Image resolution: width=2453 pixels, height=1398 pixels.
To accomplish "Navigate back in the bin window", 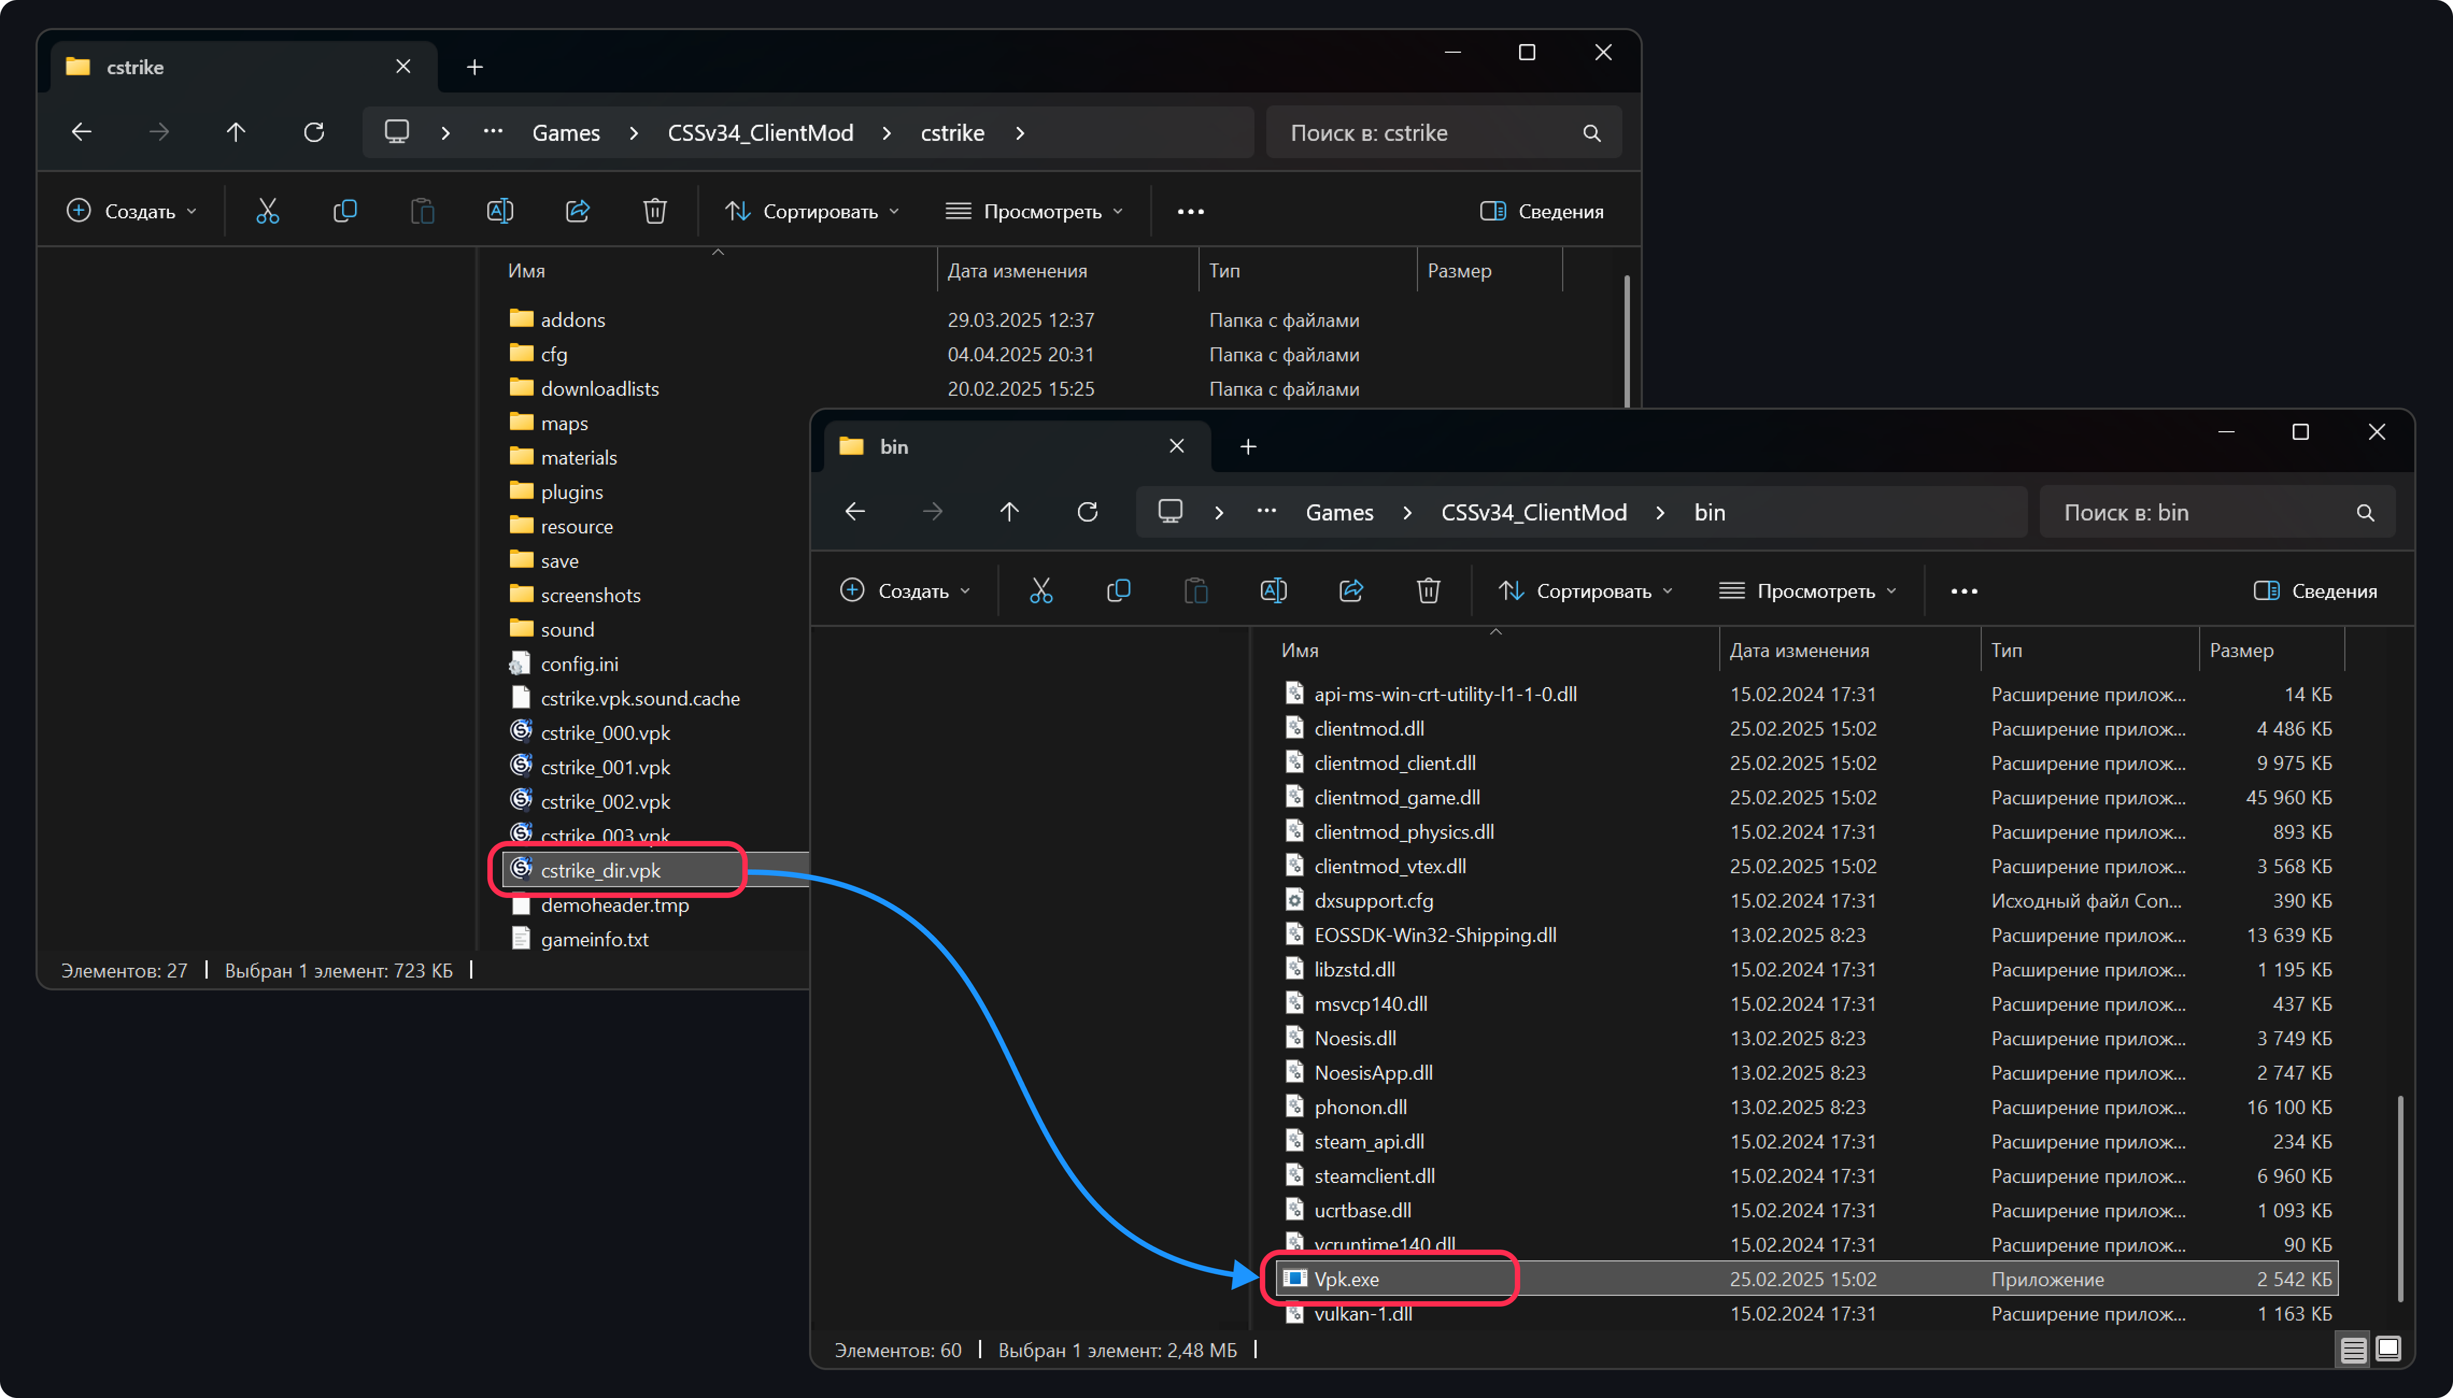I will 855,512.
